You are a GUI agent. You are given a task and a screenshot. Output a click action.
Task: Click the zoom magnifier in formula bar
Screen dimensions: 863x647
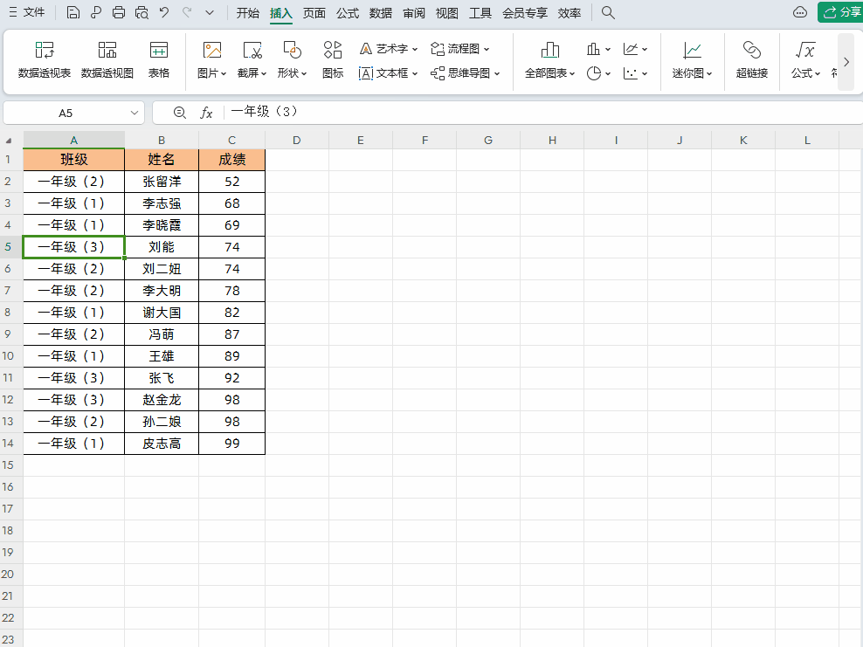tap(179, 113)
